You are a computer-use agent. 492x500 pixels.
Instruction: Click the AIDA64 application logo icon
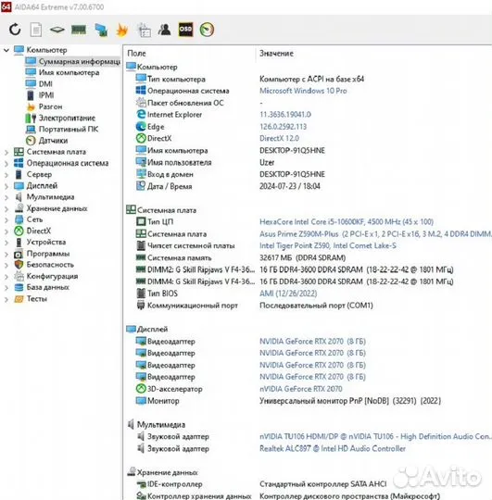(6, 6)
